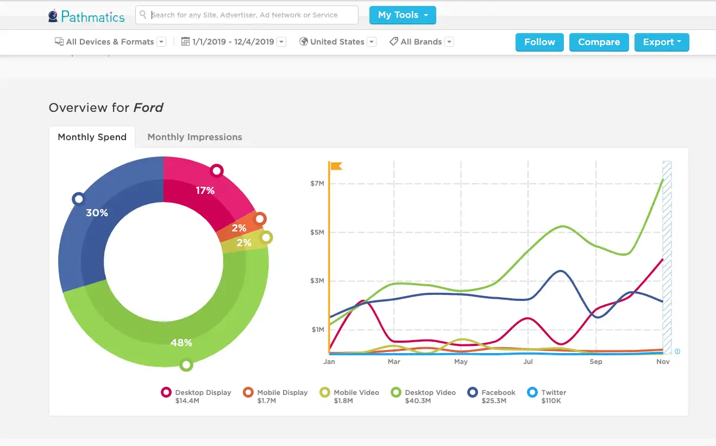Click the Jan x-axis label
Viewport: 716px width, 446px height.
[x=329, y=362]
